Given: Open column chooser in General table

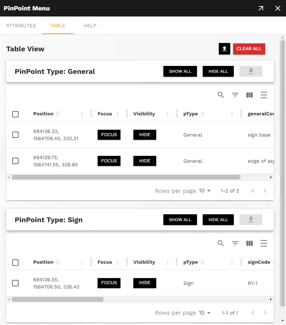Looking at the screenshot, I should click(x=250, y=95).
